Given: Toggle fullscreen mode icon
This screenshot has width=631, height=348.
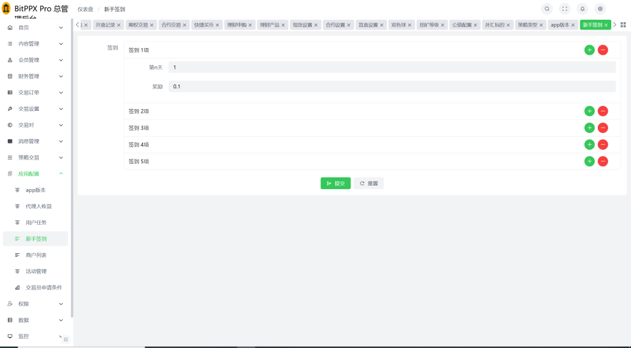Looking at the screenshot, I should [564, 9].
